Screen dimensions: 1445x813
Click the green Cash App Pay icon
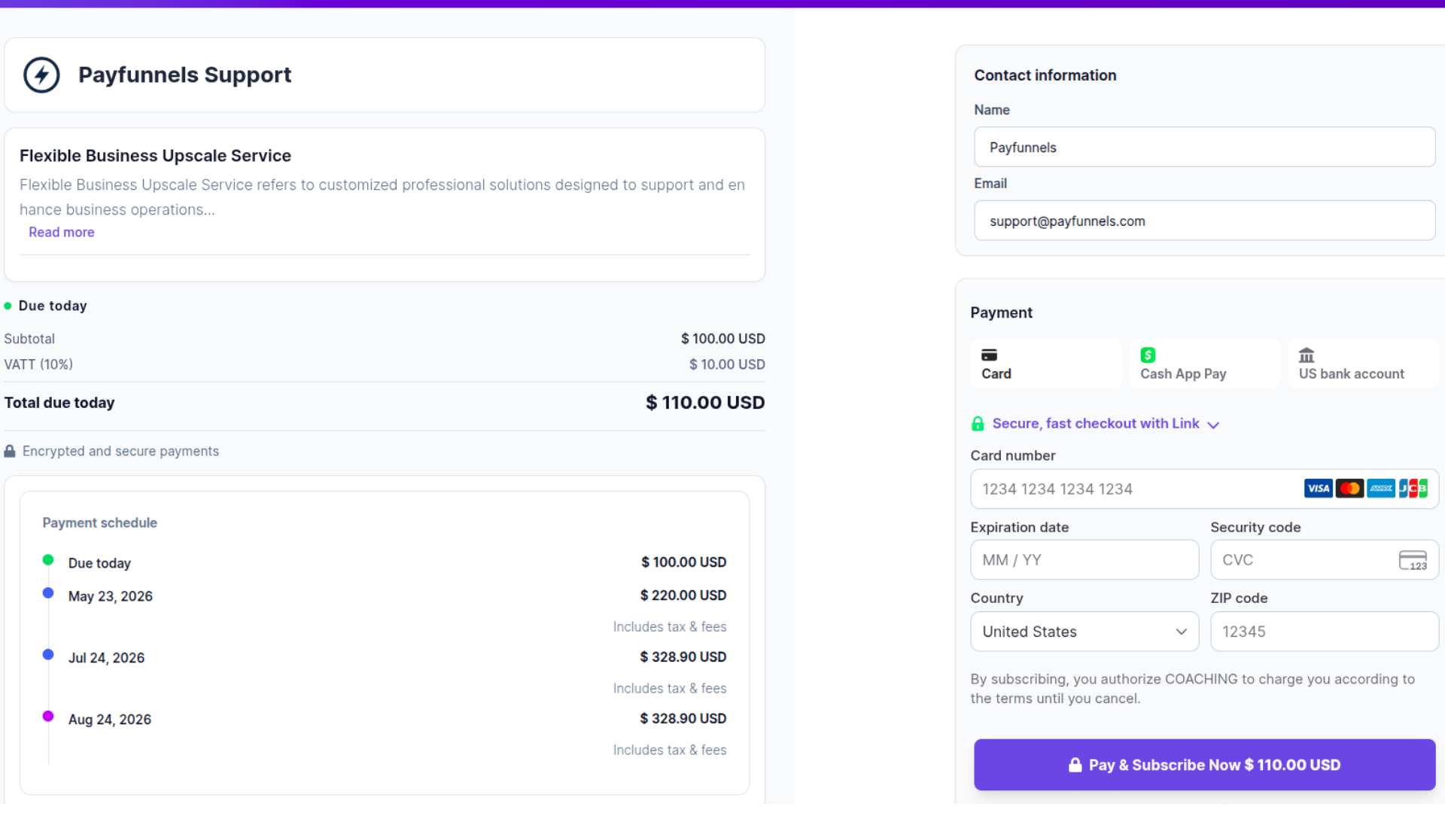coord(1148,355)
